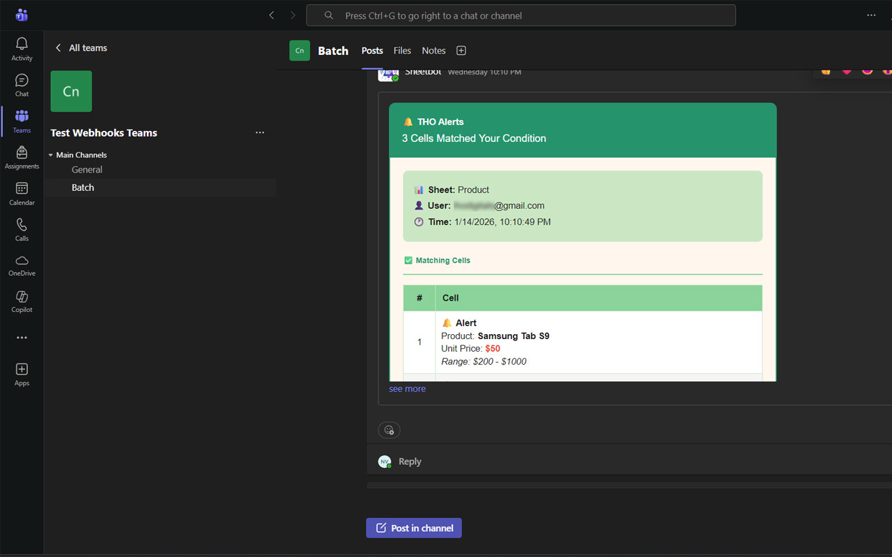The height and width of the screenshot is (557, 892).
Task: Open the Test Webhooks Teams team avatar
Action: click(71, 91)
